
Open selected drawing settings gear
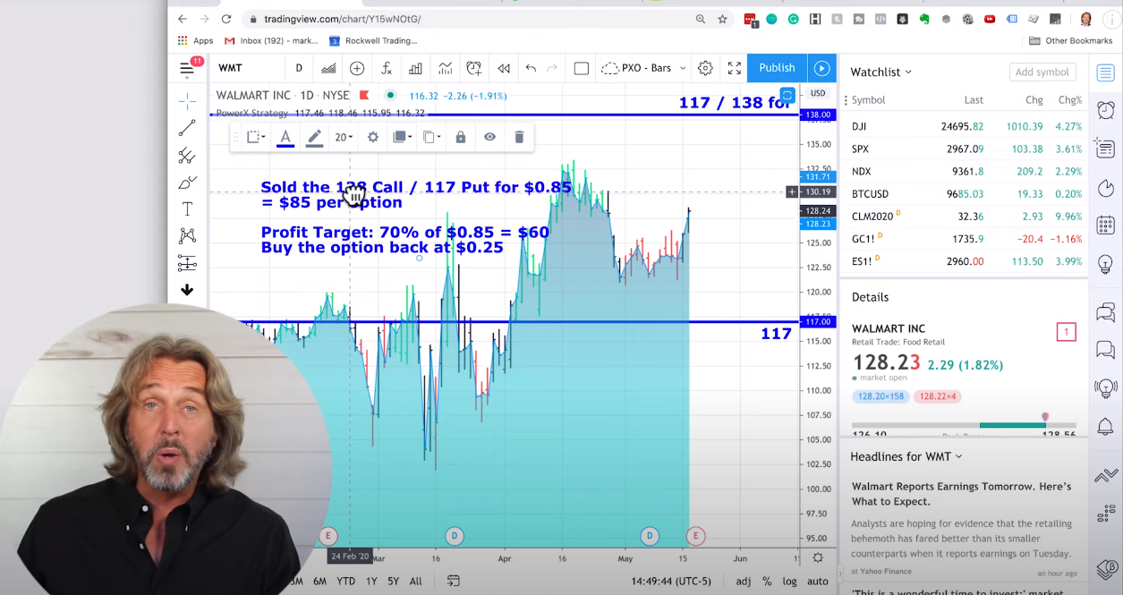(373, 137)
